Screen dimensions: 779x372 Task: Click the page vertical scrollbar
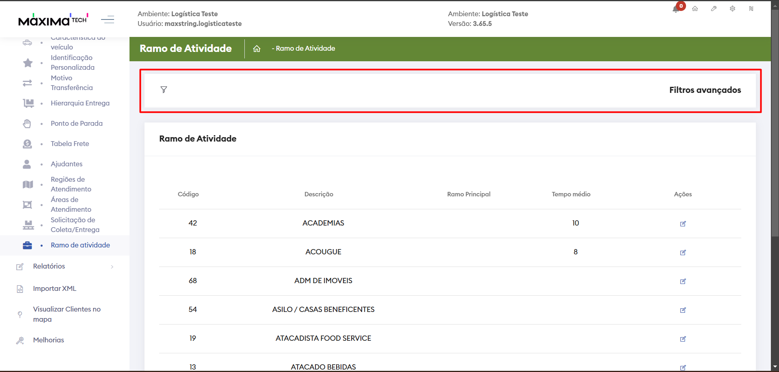point(775,122)
